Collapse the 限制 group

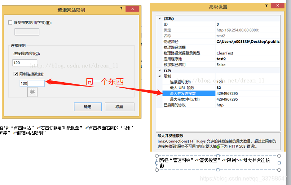click(x=159, y=76)
